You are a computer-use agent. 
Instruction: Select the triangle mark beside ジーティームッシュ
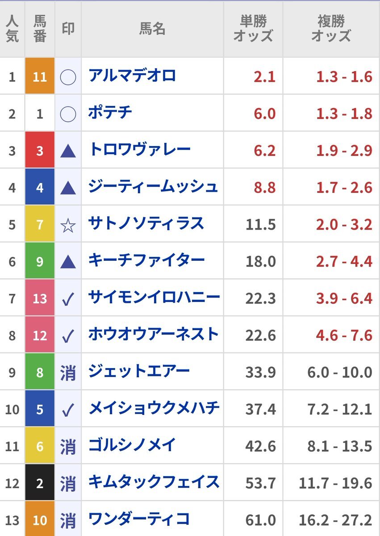coord(68,188)
